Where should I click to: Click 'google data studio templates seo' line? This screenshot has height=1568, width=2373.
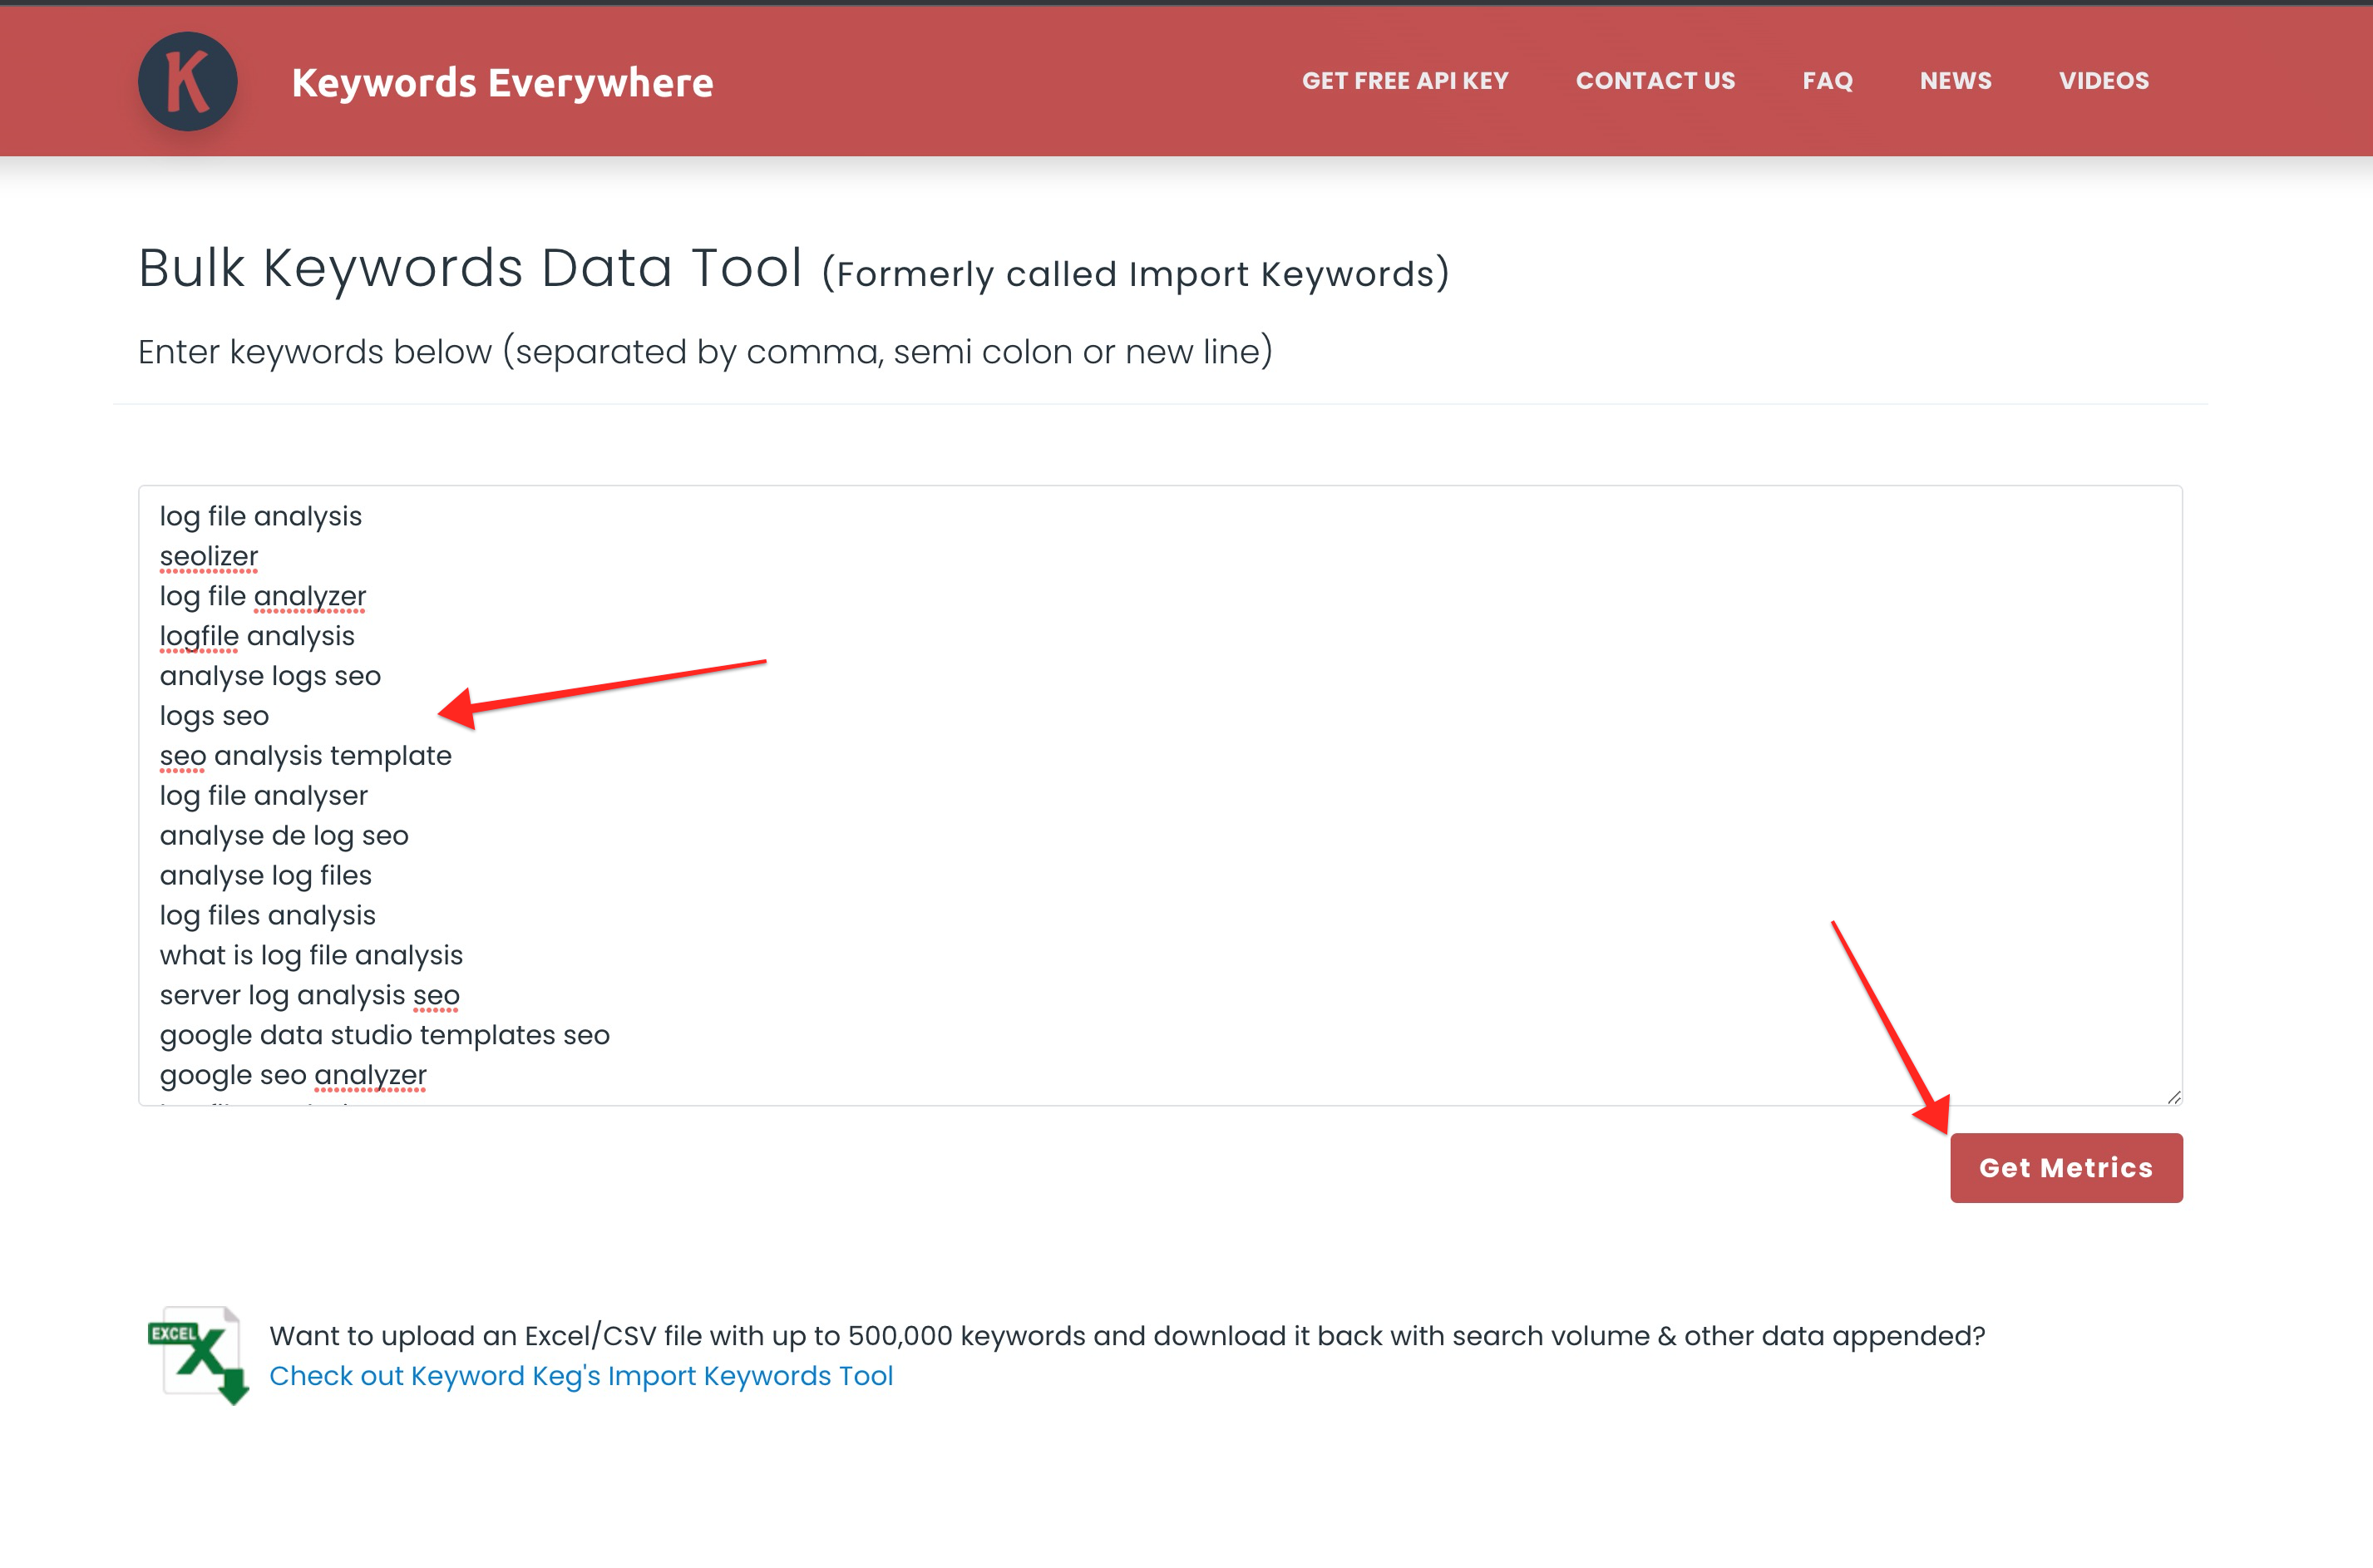pos(384,1035)
